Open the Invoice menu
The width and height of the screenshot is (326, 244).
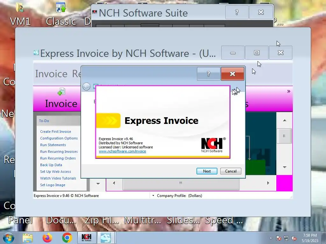(51, 74)
